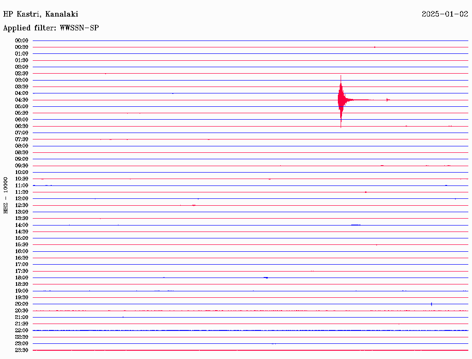Select the 20:00 time label
472x359 pixels.
coord(22,304)
